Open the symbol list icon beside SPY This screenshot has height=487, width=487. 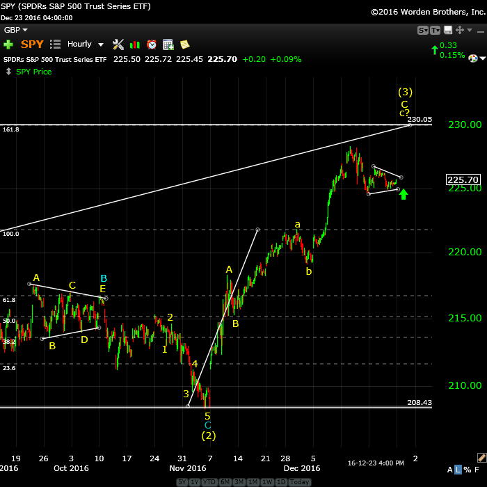point(55,44)
